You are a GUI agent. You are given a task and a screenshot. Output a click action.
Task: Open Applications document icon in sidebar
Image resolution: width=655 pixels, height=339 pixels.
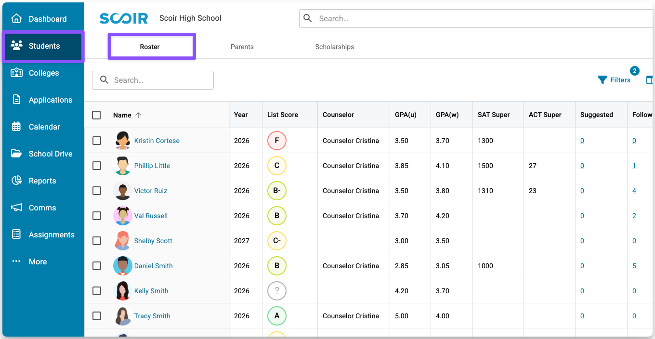(x=17, y=100)
